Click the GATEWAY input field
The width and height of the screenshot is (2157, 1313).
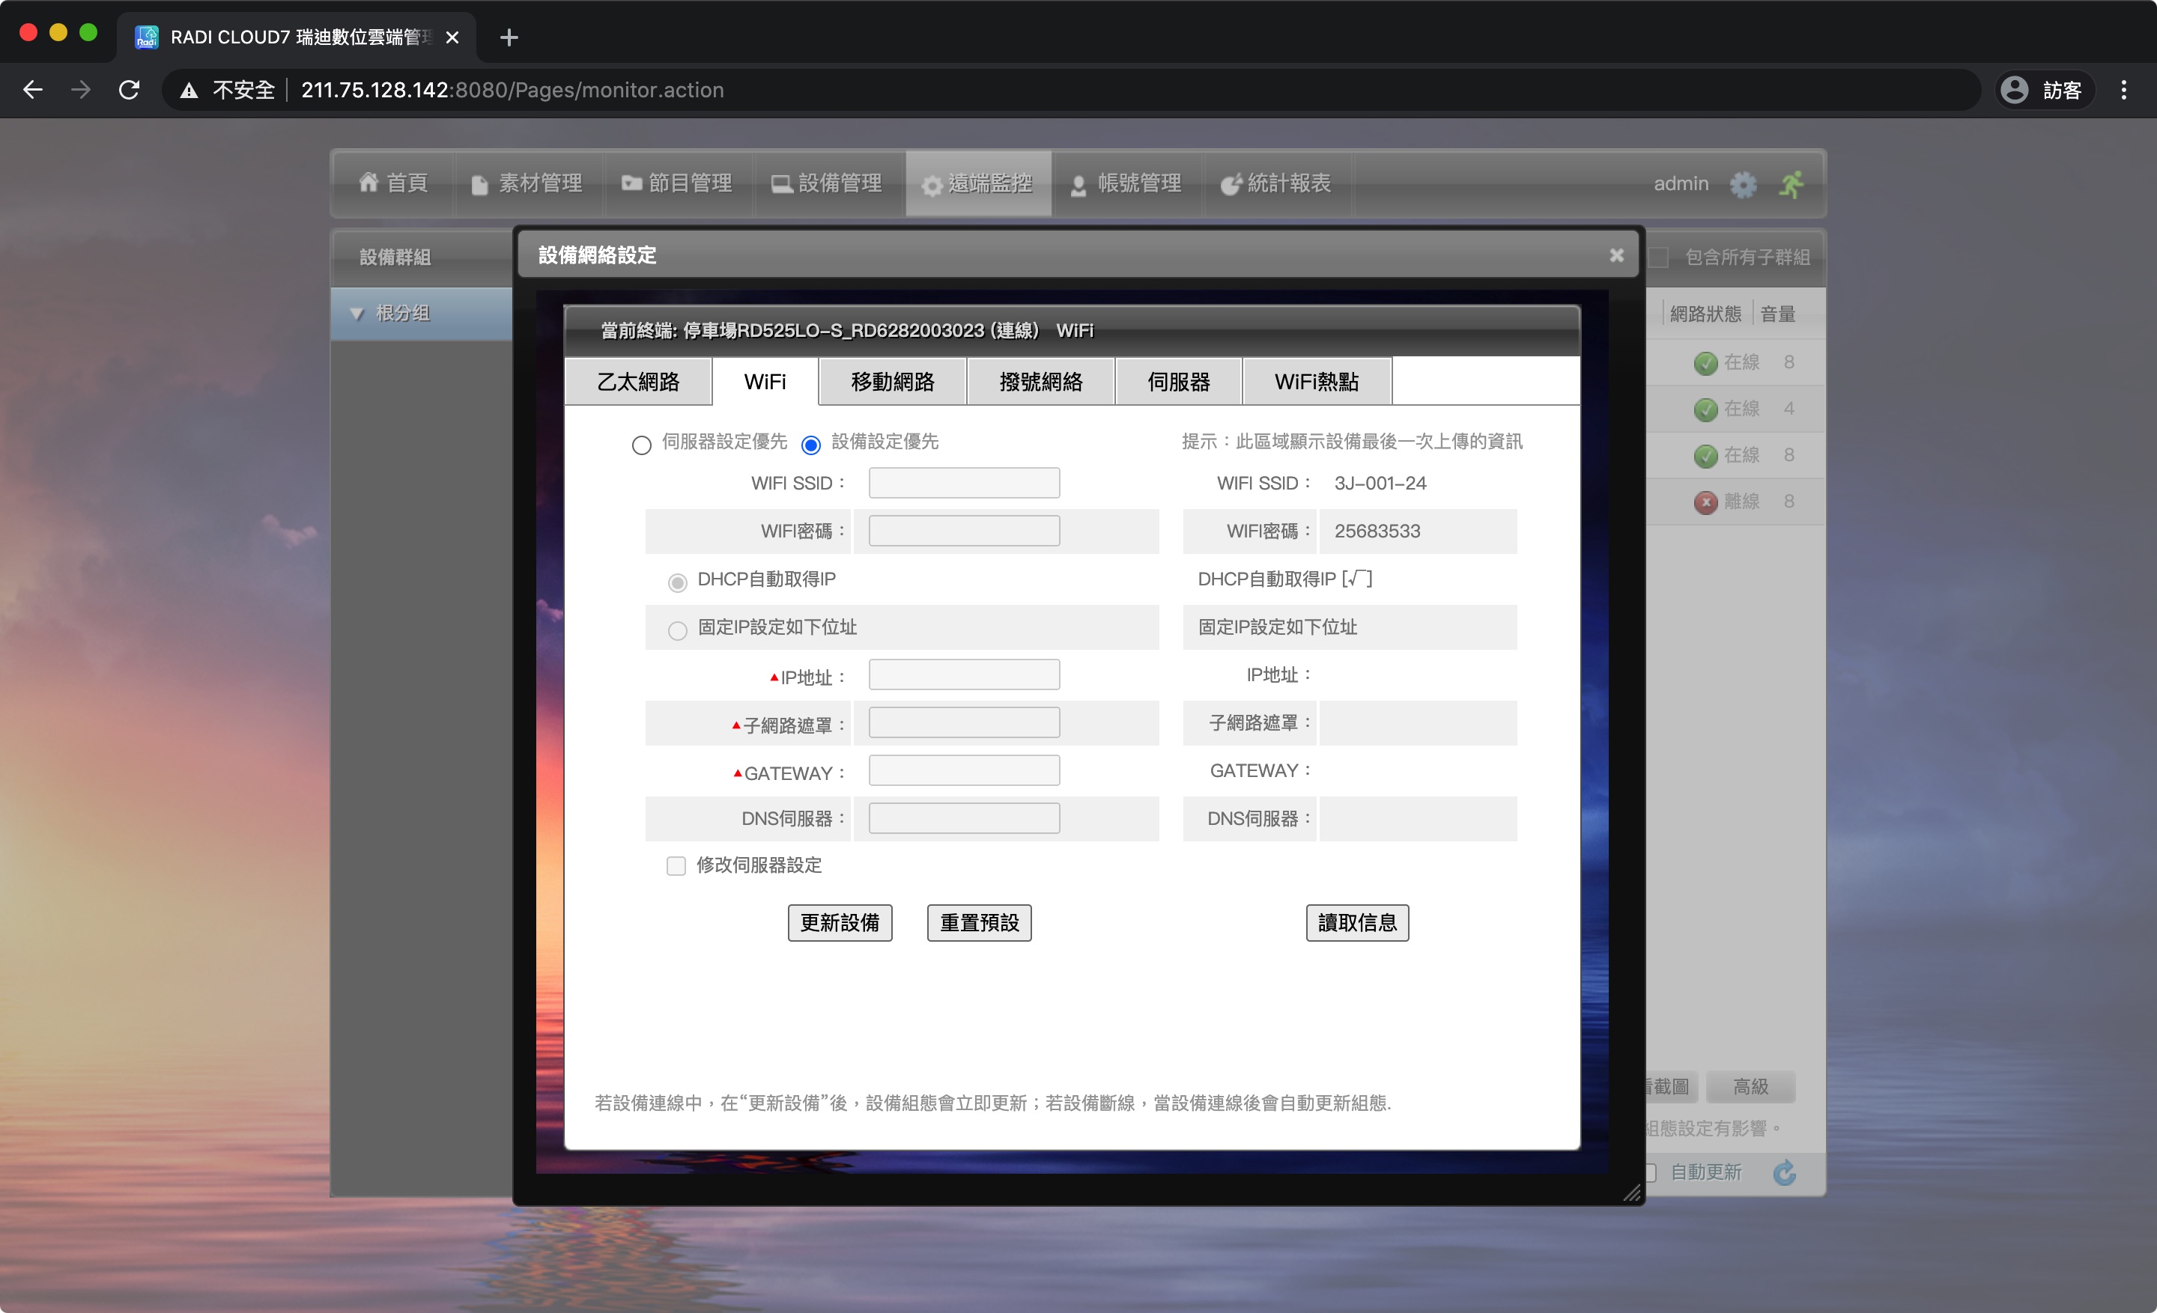click(x=964, y=770)
